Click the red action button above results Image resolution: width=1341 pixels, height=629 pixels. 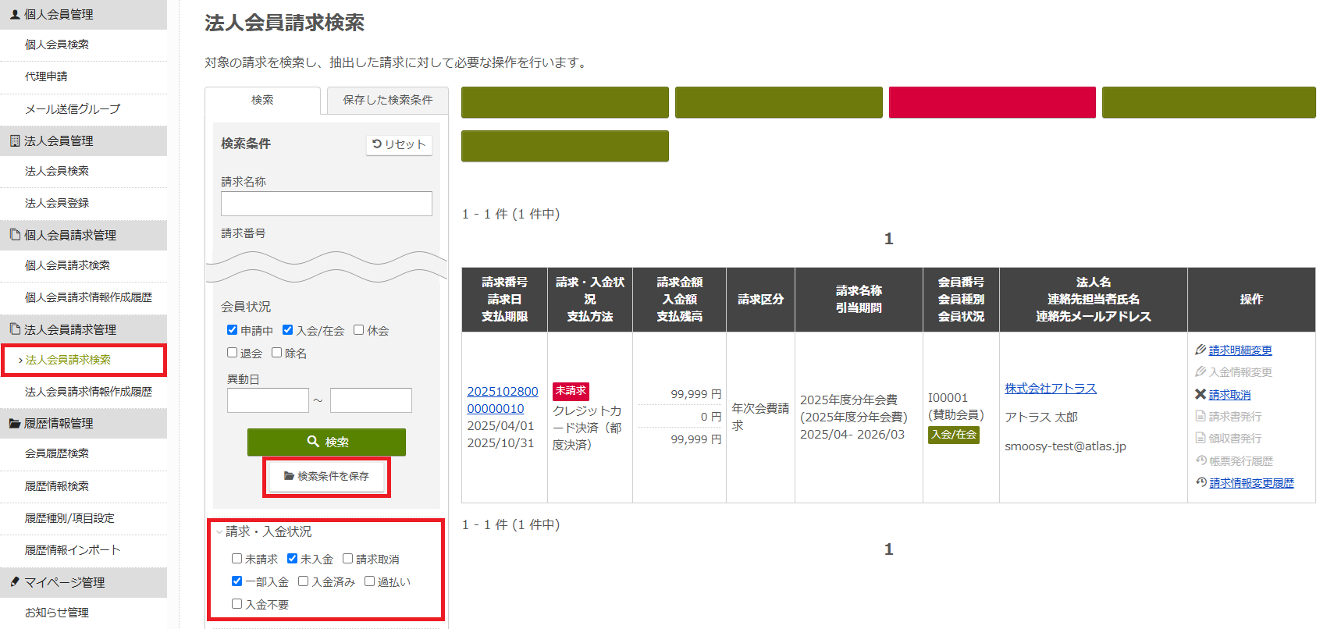(x=991, y=102)
